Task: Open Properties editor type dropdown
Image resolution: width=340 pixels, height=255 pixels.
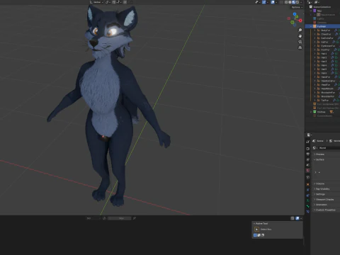Action: (x=309, y=135)
